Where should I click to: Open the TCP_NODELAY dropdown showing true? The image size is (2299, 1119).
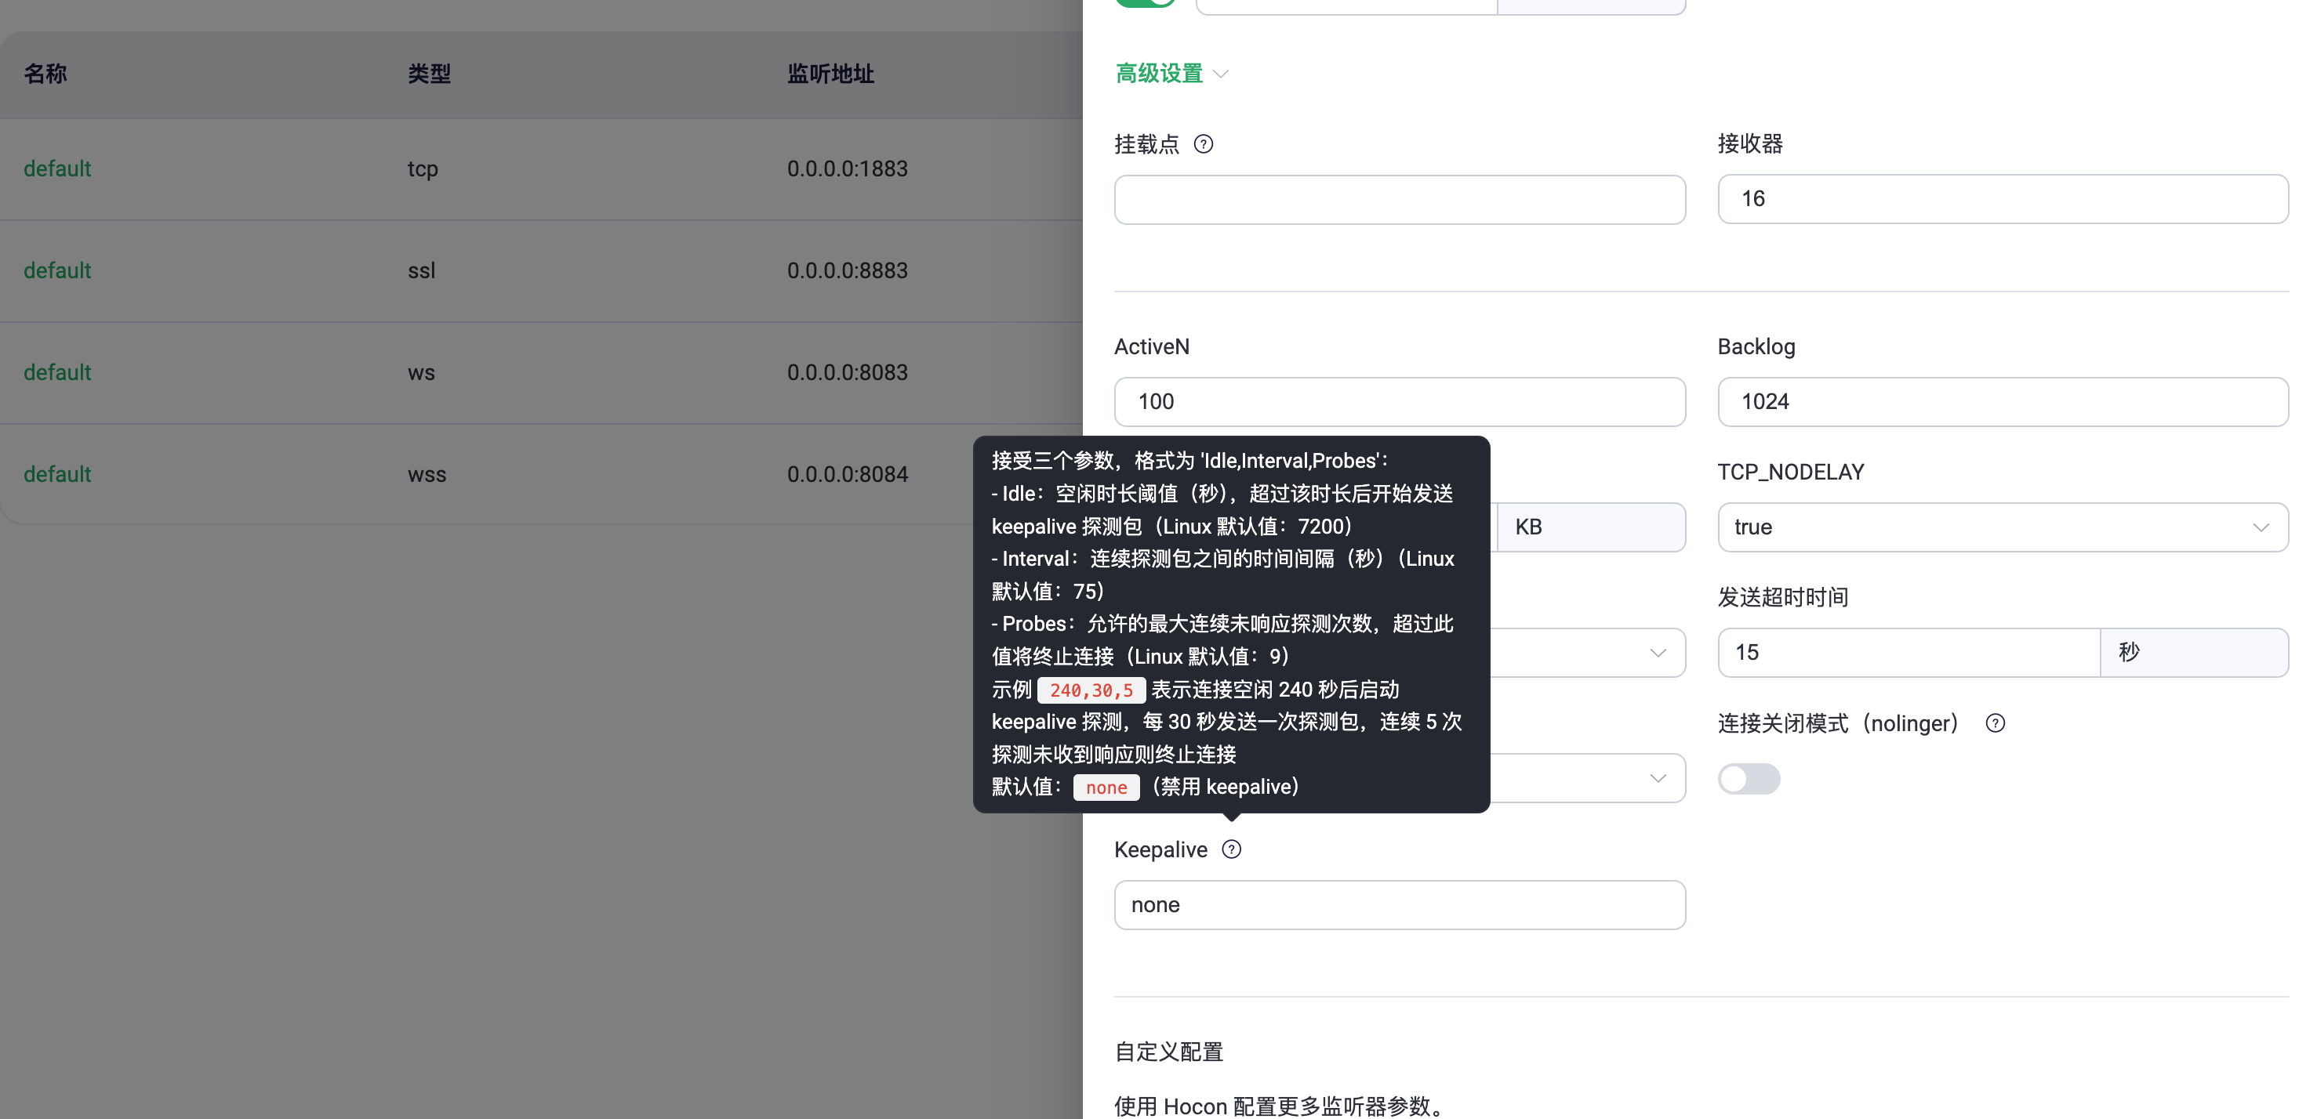click(x=2002, y=527)
